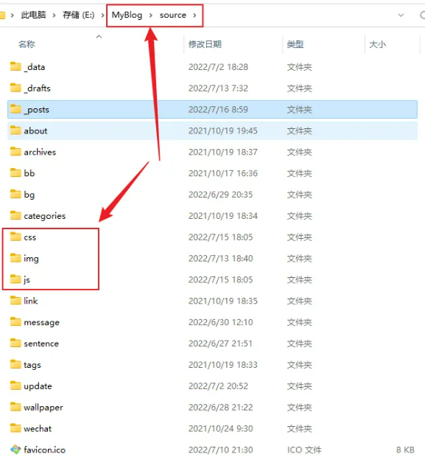Click the ICO 文件 type cell
The height and width of the screenshot is (457, 425).
click(x=304, y=450)
